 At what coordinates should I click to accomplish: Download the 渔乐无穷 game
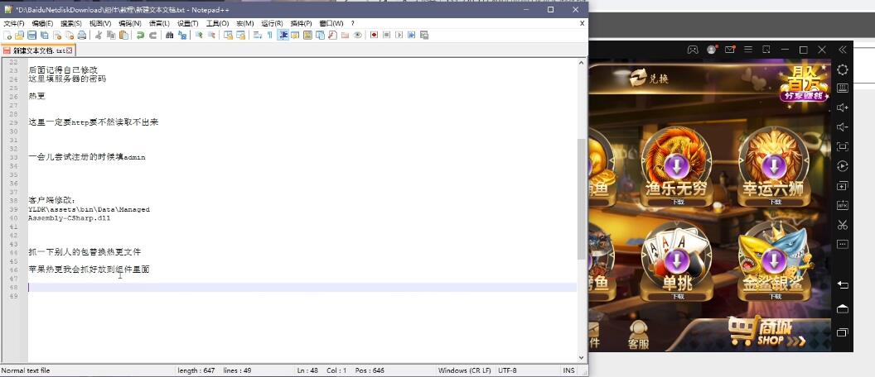676,165
